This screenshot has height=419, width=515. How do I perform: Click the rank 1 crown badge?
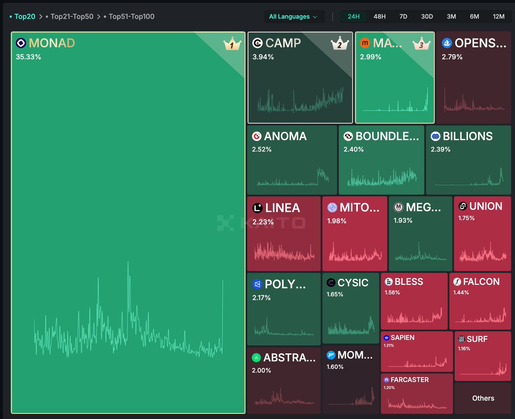click(232, 44)
